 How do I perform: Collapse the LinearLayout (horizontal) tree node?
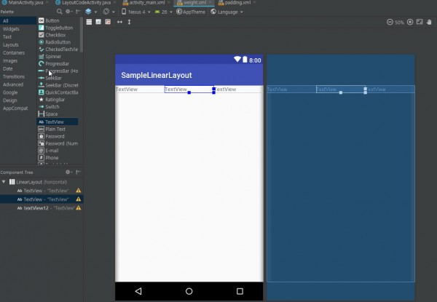[4, 182]
